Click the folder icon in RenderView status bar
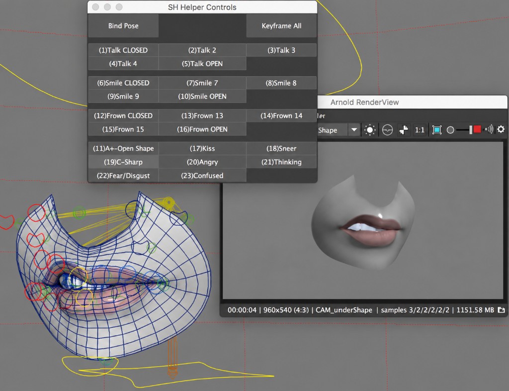This screenshot has width=509, height=391. [501, 310]
